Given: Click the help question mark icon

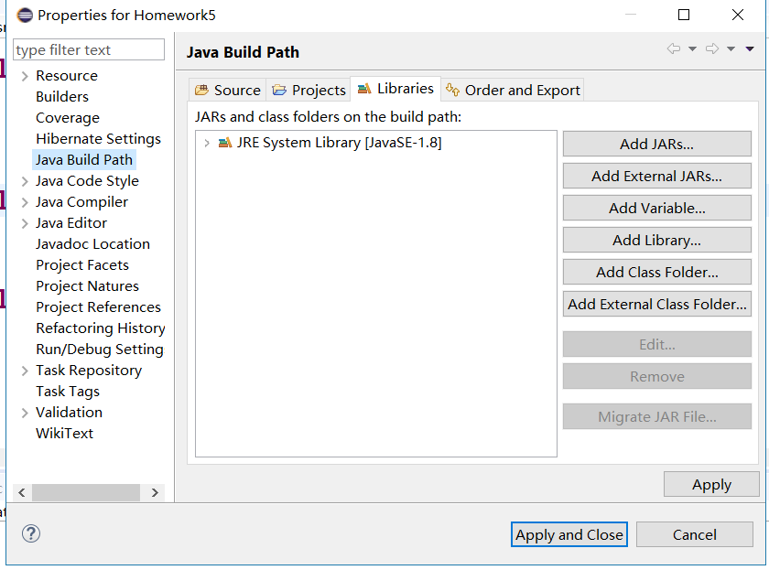Looking at the screenshot, I should [x=31, y=534].
